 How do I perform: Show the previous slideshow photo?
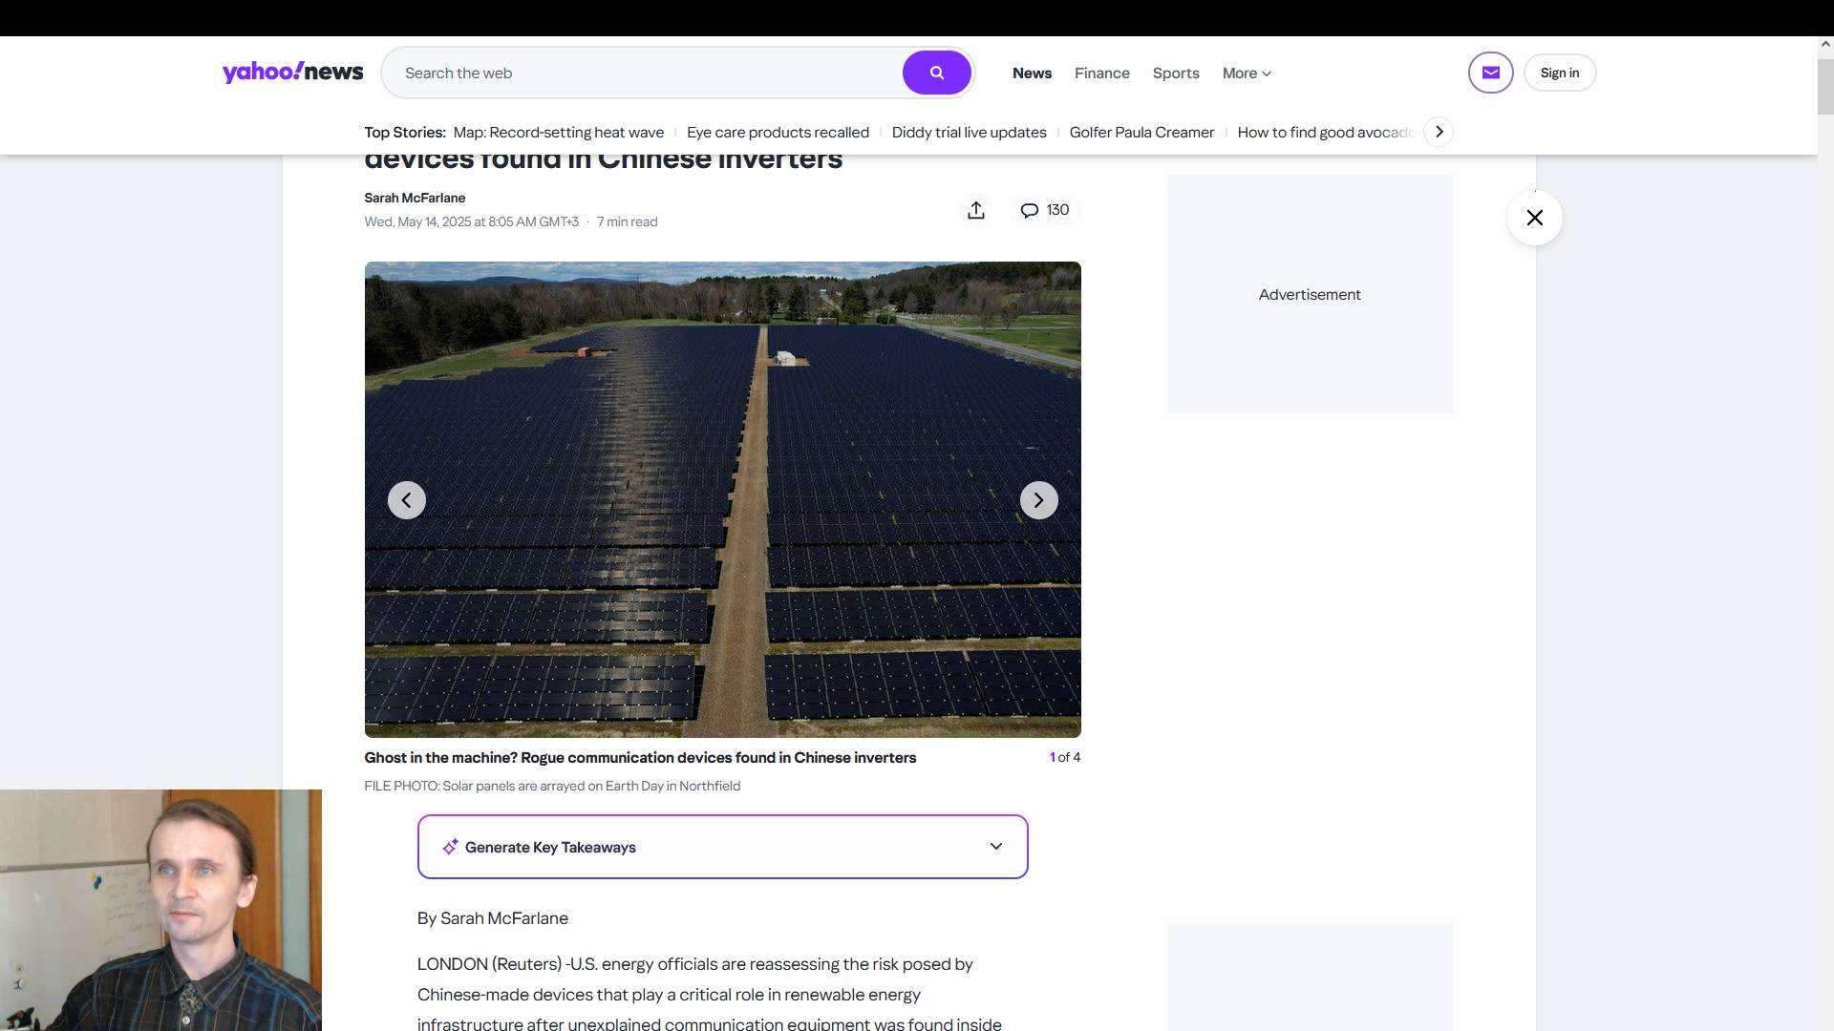point(406,500)
